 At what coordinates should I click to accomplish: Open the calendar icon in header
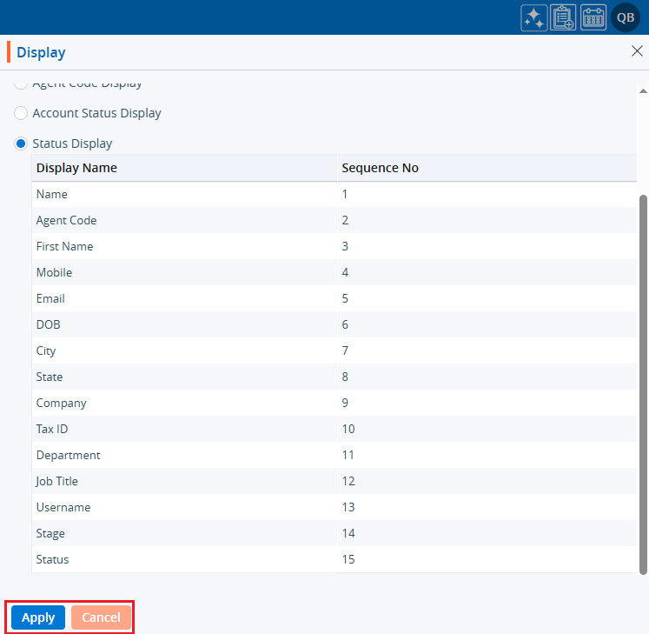click(x=593, y=17)
